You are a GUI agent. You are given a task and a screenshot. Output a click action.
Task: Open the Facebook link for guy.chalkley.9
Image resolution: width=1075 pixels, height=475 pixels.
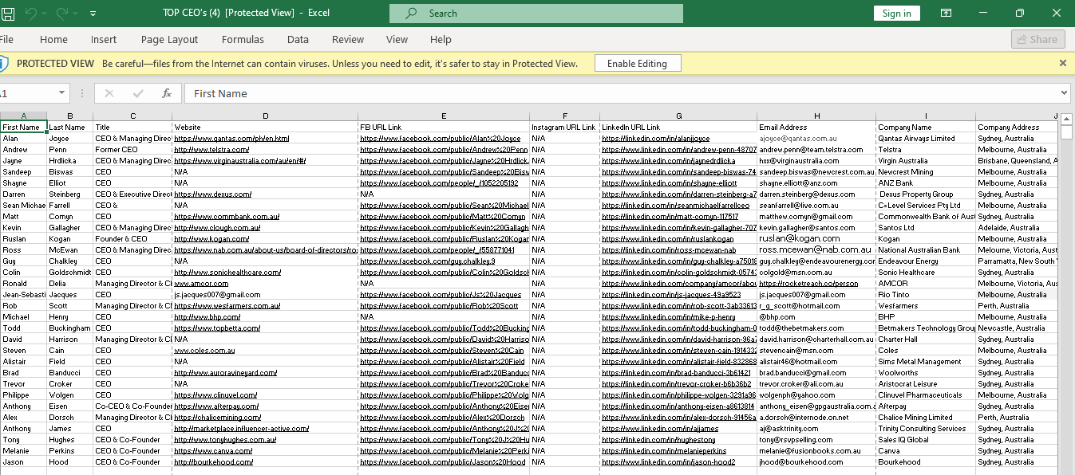click(x=428, y=261)
